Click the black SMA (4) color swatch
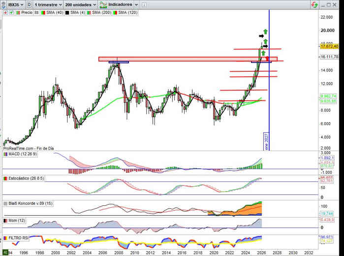This screenshot has height=256, width=344. click(x=67, y=12)
